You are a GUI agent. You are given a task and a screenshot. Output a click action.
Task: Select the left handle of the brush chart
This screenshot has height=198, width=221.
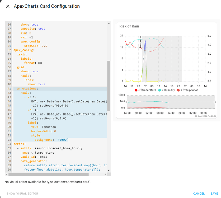click(x=127, y=101)
